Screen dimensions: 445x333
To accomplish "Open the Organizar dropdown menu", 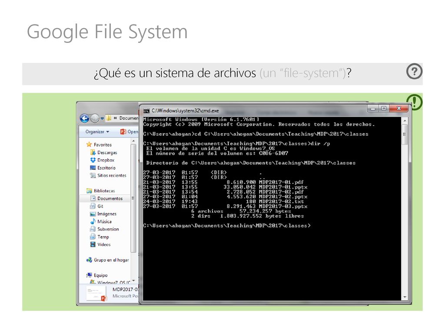I will [97, 132].
